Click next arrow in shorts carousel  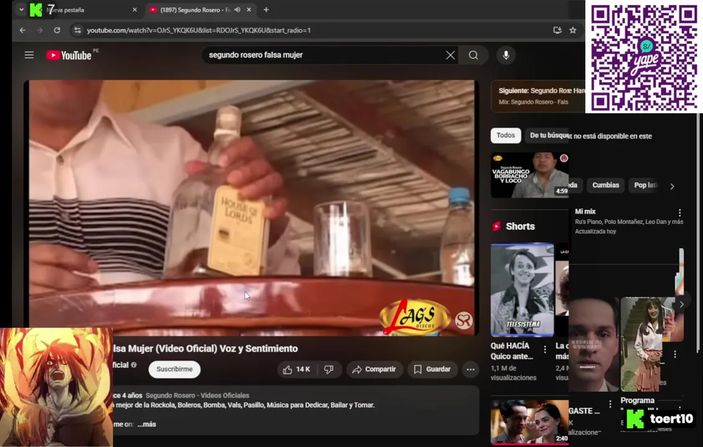[681, 304]
